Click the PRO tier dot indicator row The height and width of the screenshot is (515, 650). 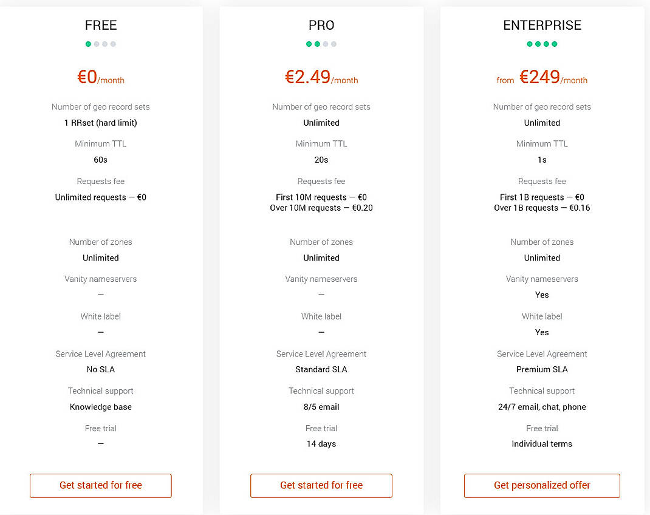[321, 44]
